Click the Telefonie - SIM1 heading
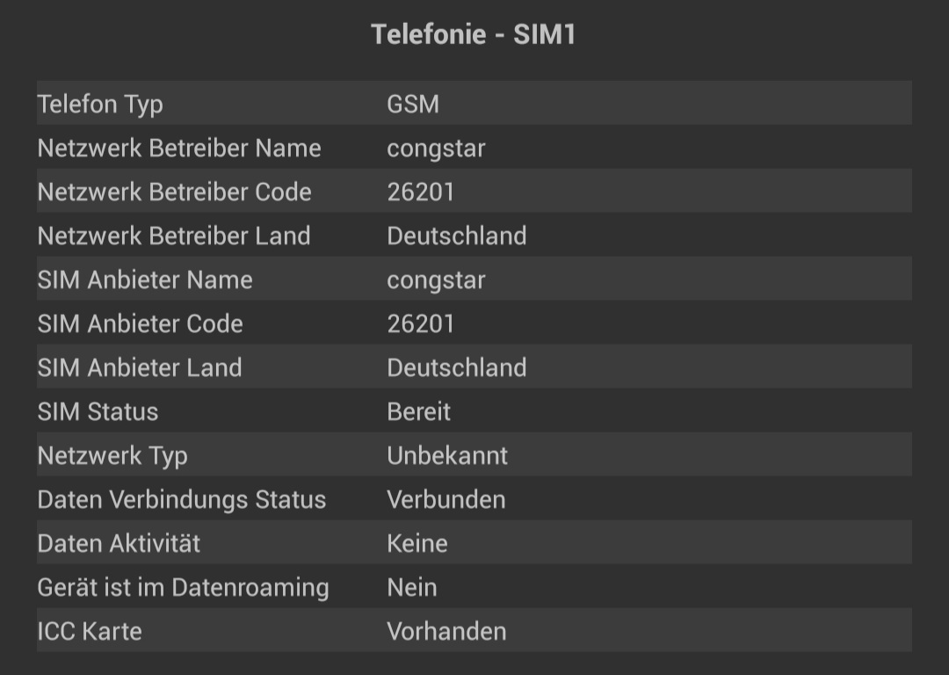 click(x=473, y=35)
